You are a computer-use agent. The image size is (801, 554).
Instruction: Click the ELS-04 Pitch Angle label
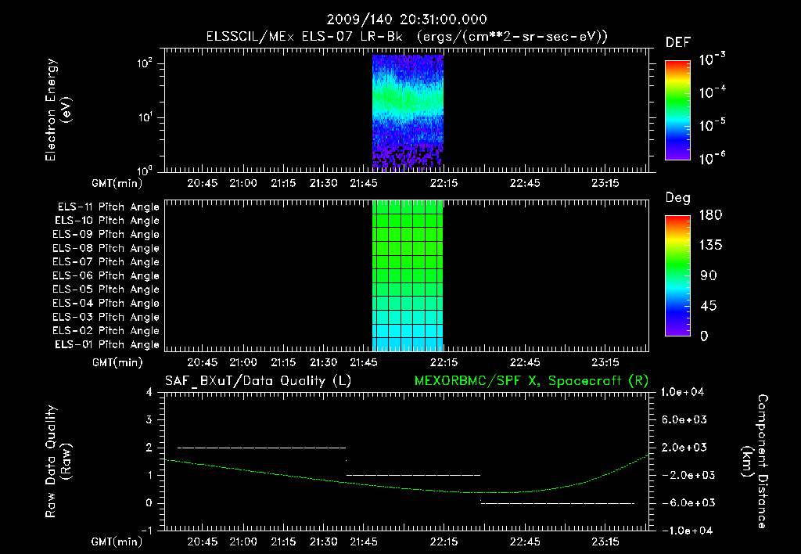click(106, 303)
